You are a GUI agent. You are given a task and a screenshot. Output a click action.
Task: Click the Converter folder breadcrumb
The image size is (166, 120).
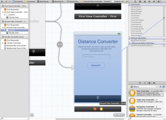coord(30,1)
